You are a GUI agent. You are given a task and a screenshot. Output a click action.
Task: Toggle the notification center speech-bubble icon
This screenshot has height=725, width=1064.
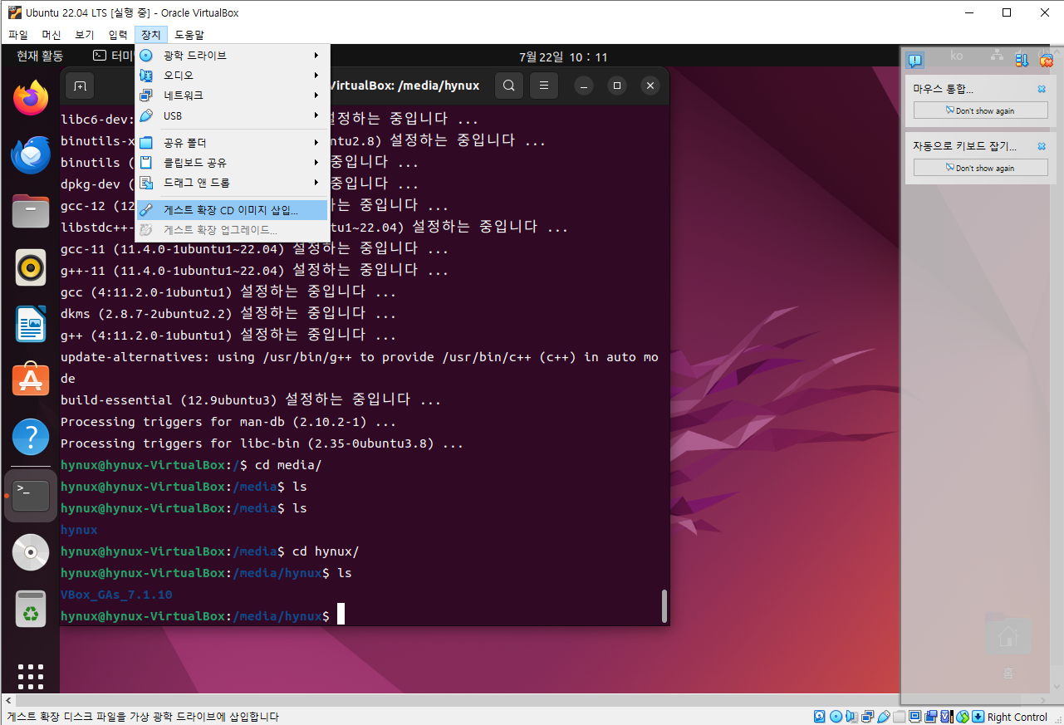(x=915, y=60)
